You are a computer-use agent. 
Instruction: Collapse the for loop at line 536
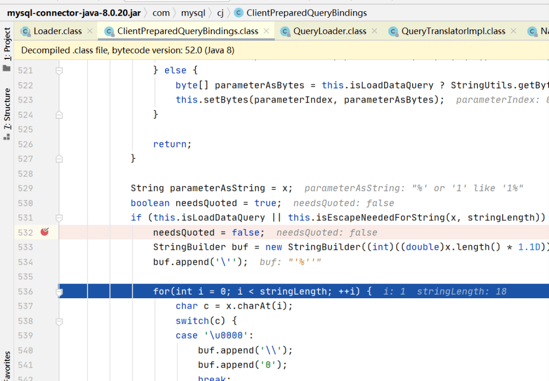tap(59, 292)
